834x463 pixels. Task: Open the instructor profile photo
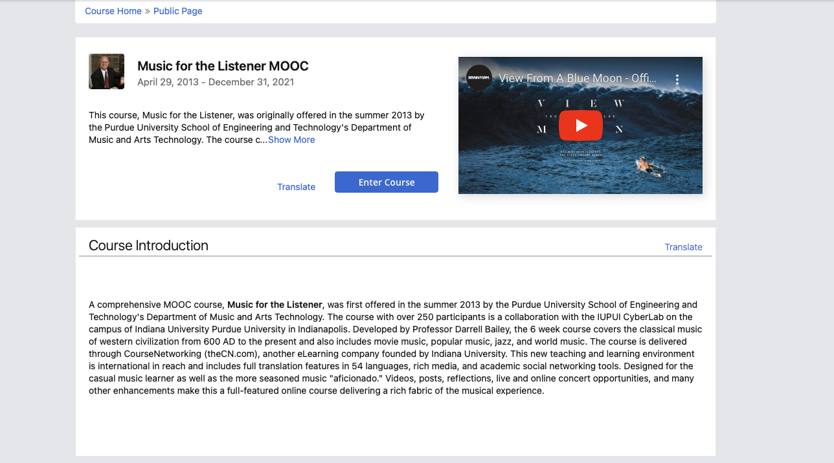106,71
